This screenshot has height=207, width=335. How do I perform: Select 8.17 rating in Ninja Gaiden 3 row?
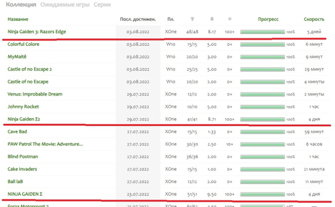[x=212, y=32]
